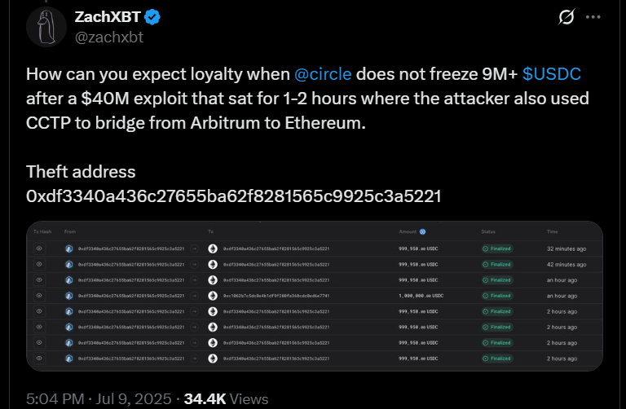
Task: Click the @zachxbt handle
Action: pyautogui.click(x=109, y=37)
